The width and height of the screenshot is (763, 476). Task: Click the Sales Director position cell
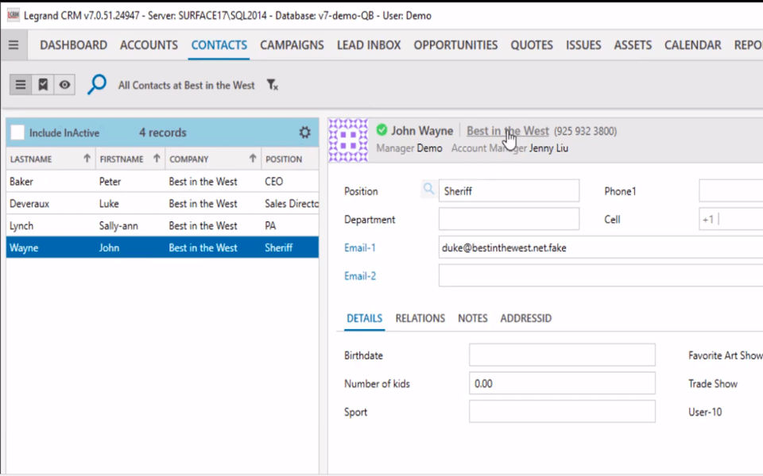292,204
